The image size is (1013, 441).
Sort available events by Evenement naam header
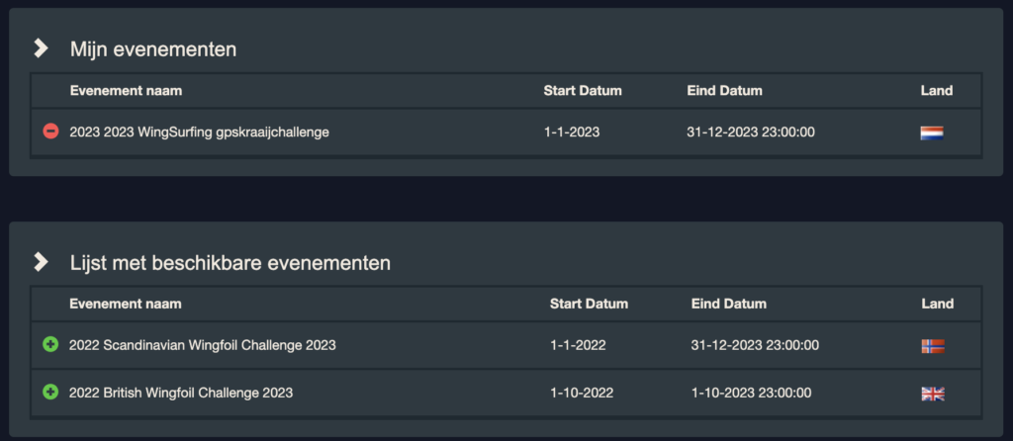[126, 304]
